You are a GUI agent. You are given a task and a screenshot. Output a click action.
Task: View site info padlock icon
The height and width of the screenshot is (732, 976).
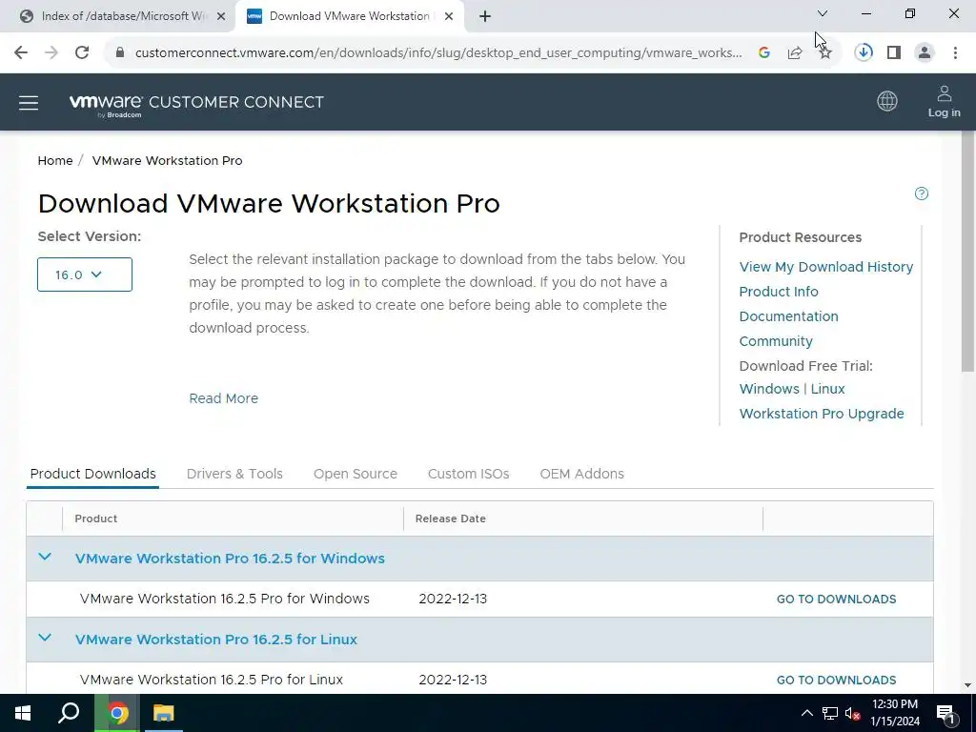coord(120,53)
